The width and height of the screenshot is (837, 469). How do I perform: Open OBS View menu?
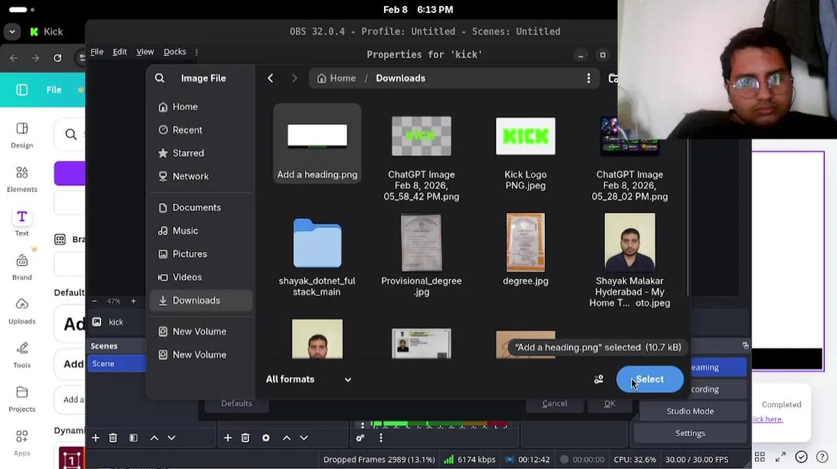145,51
